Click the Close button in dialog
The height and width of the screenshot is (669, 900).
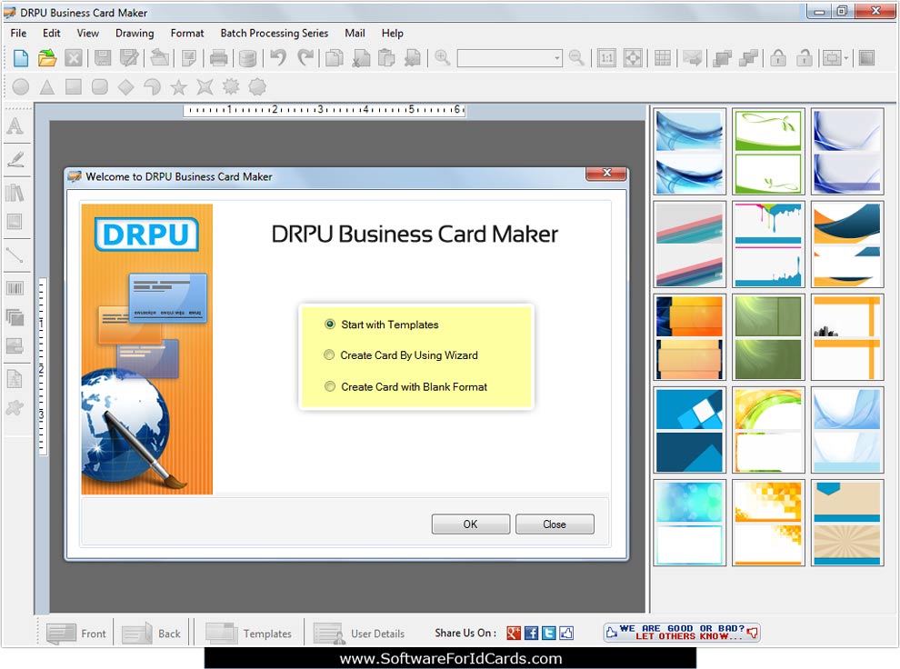pyautogui.click(x=555, y=524)
